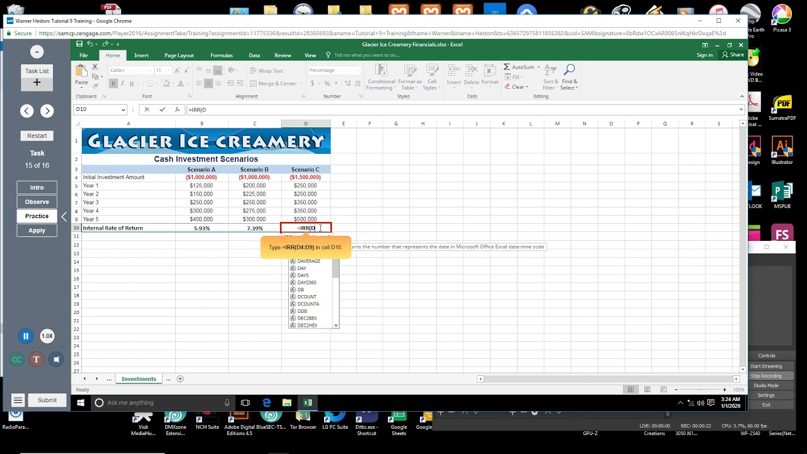Viewport: 807px width, 454px height.
Task: Select the Investments sheet tab
Action: click(139, 379)
